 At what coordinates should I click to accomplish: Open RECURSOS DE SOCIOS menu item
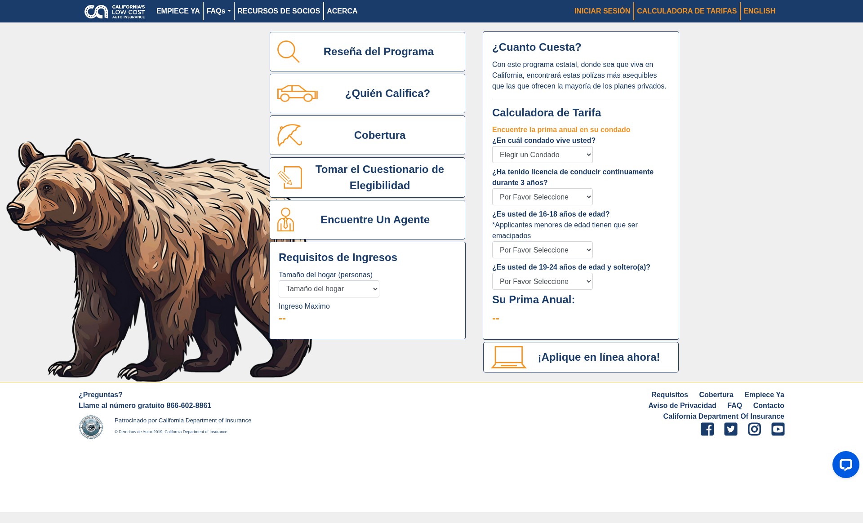point(279,11)
